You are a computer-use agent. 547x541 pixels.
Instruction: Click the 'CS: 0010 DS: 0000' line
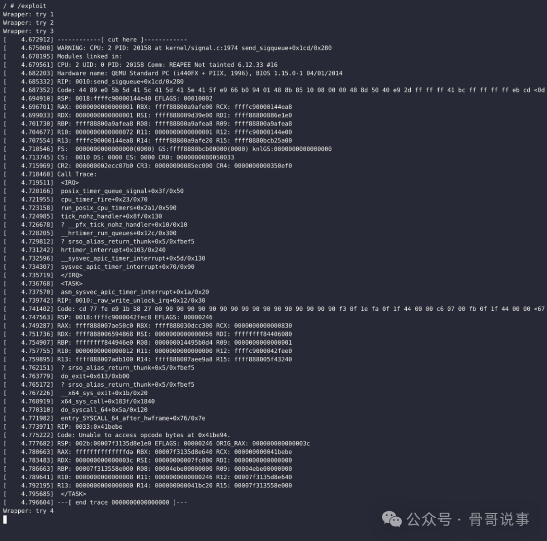click(119, 157)
